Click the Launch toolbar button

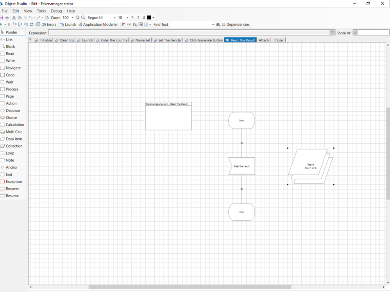tap(68, 24)
